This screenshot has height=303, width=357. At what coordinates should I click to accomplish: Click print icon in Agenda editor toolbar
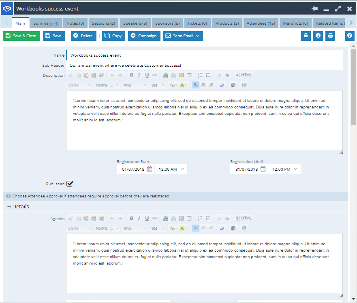233,229
